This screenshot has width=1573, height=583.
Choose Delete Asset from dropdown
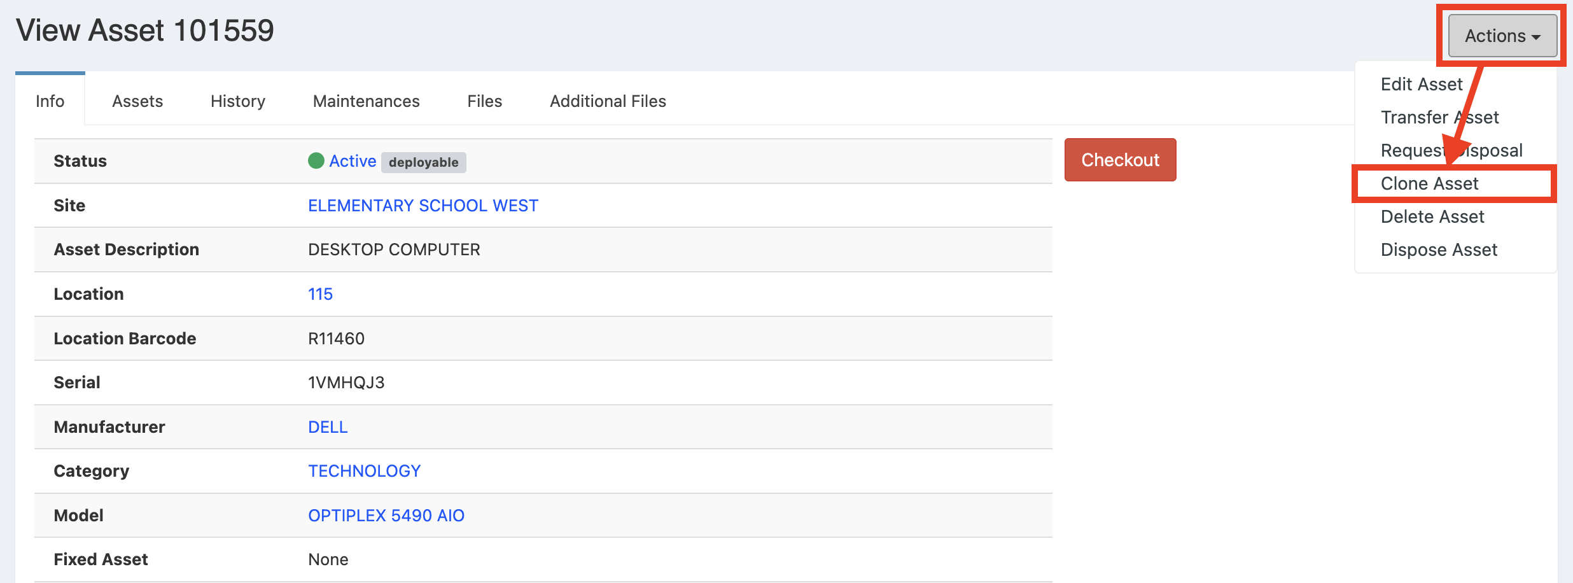(1432, 217)
